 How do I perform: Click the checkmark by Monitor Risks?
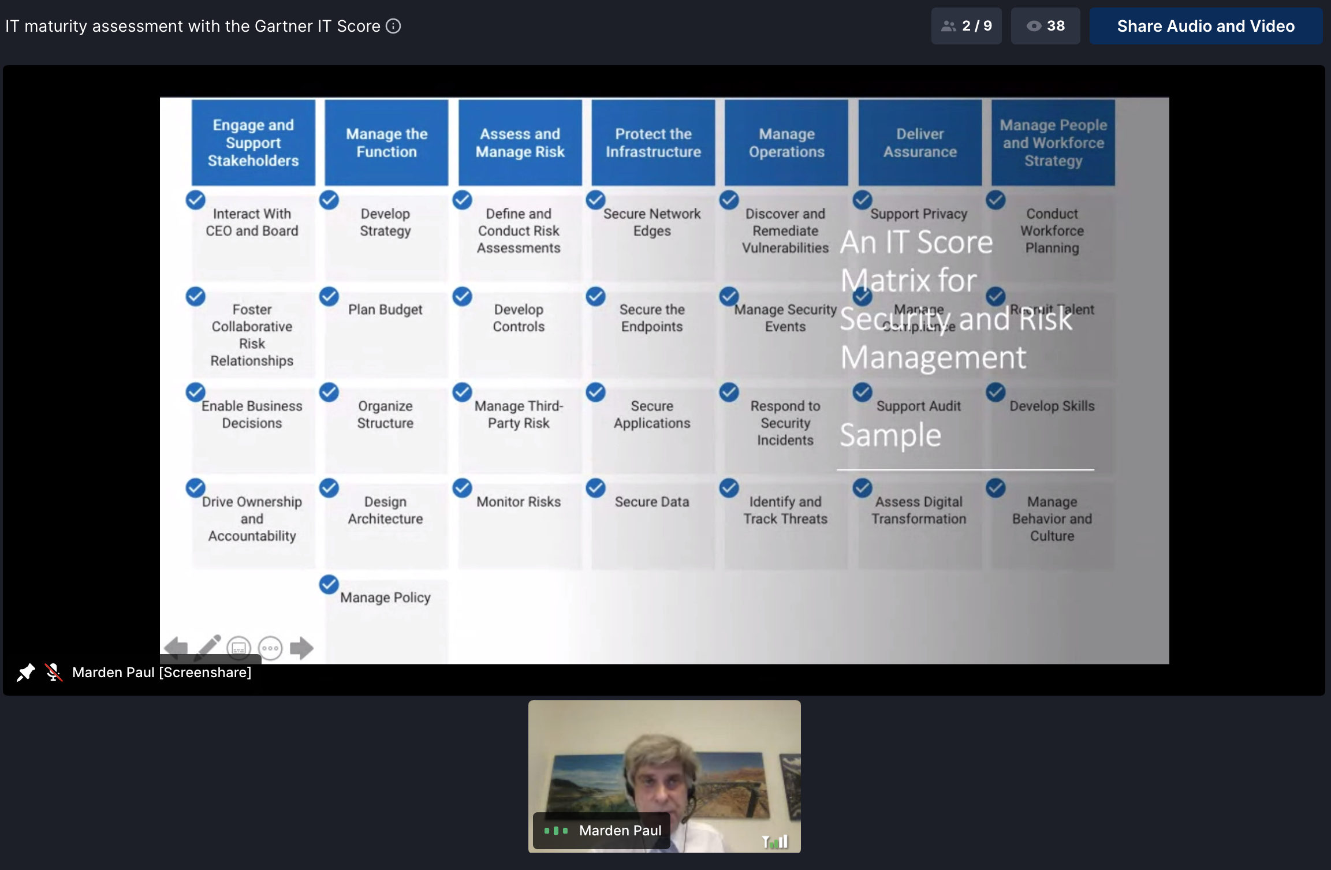(462, 488)
